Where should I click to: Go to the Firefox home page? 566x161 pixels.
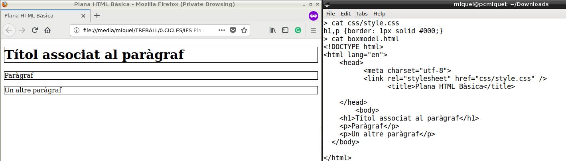[47, 30]
